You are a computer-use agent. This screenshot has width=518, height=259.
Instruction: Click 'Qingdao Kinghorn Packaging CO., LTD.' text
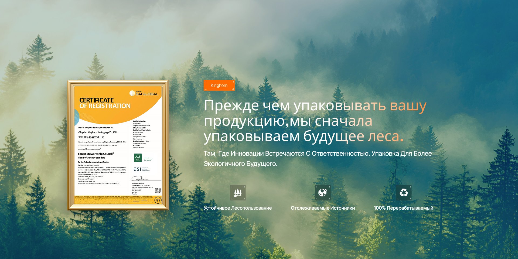pos(98,132)
